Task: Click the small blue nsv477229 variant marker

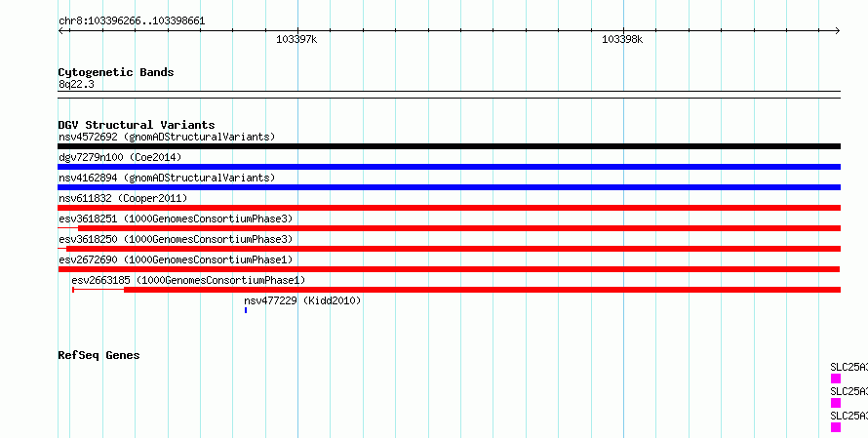Action: (246, 310)
